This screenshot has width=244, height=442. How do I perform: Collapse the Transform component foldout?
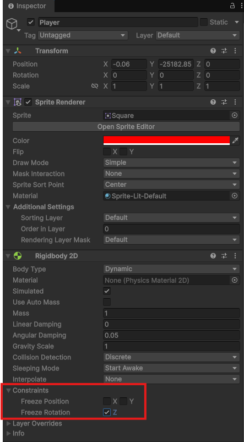(8, 51)
